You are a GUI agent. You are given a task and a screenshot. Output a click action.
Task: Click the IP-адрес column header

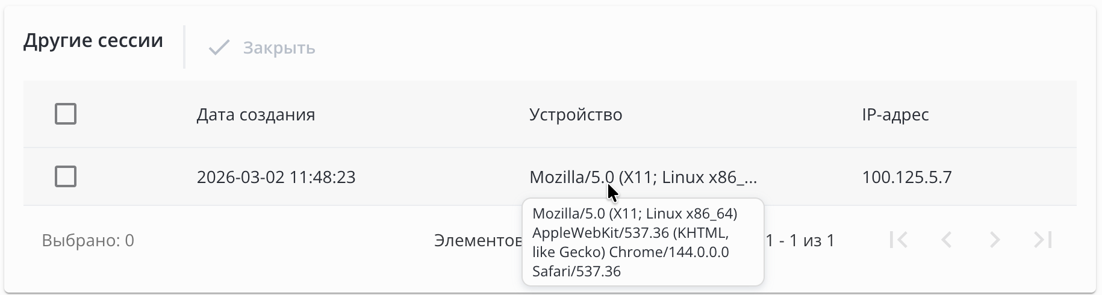point(895,114)
